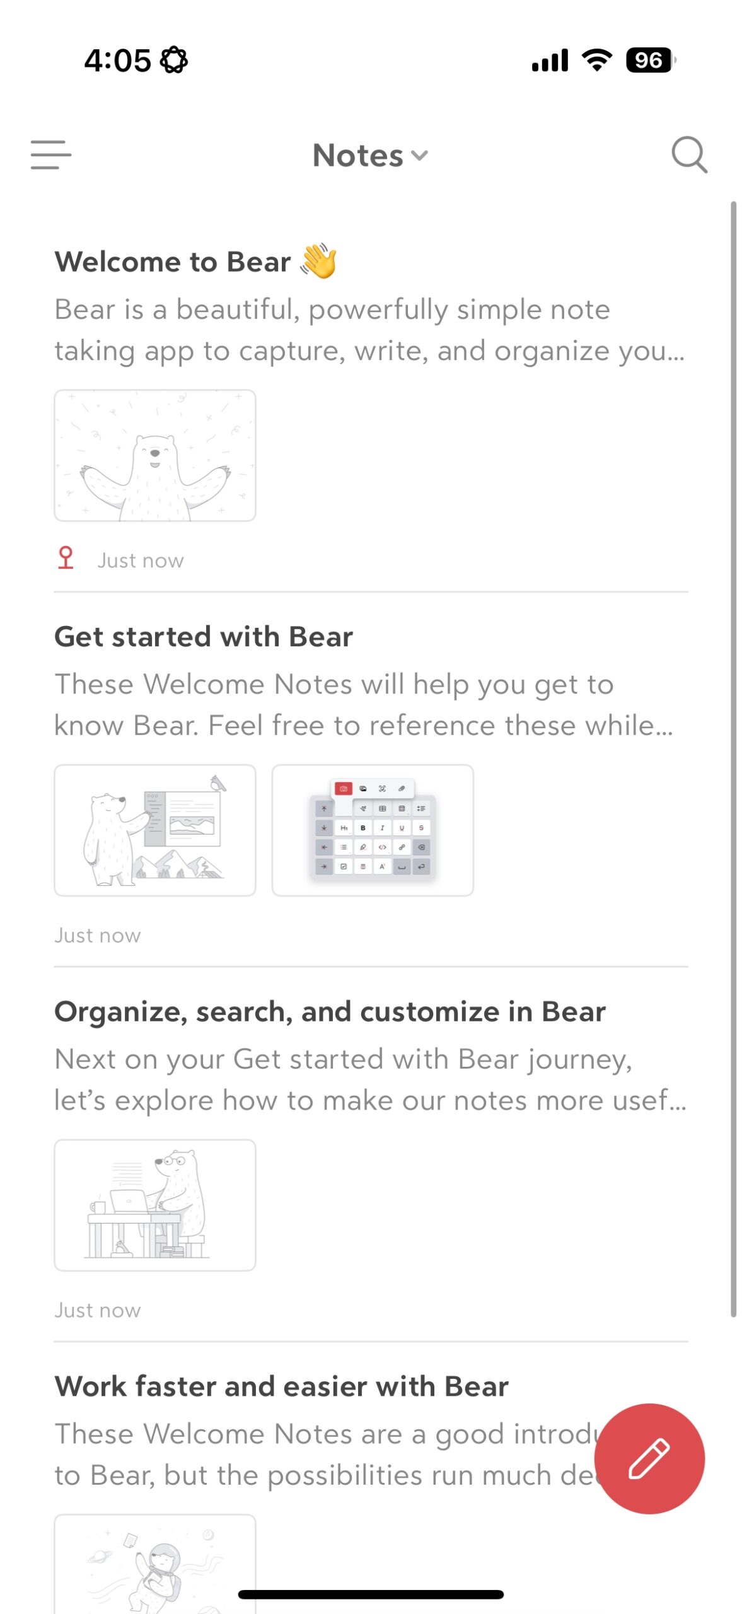Open the Welcome to Bear note

click(x=173, y=262)
